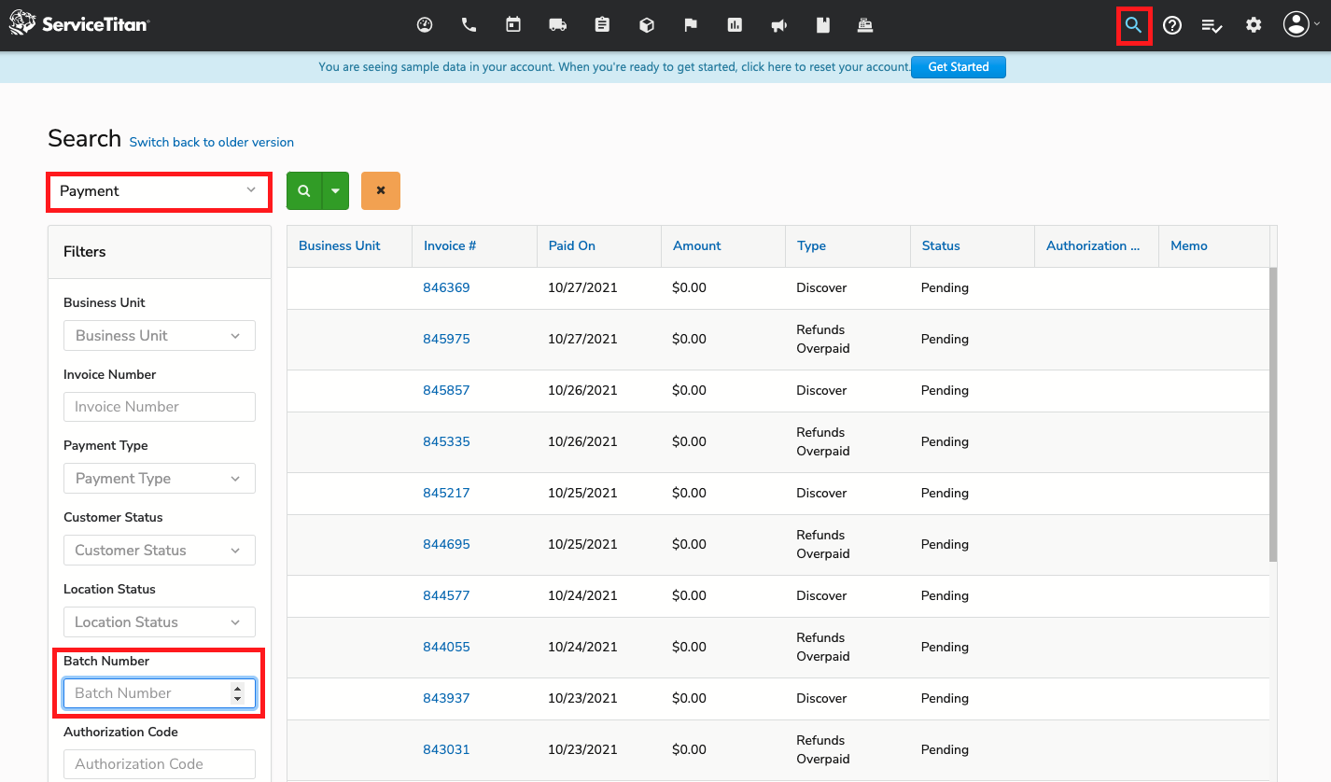Expand the green search options arrow
Image resolution: width=1331 pixels, height=782 pixels.
click(x=335, y=190)
